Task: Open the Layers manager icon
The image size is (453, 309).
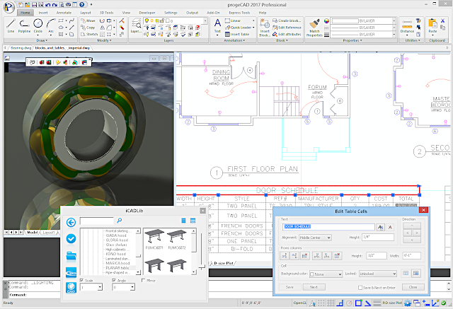Action: tap(136, 25)
